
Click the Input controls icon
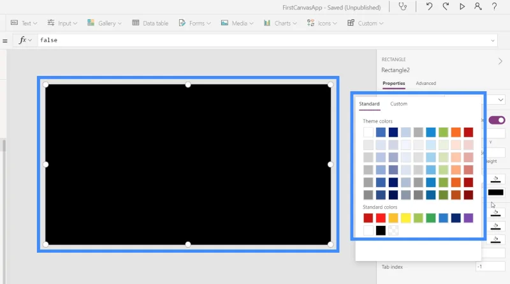[x=51, y=23]
